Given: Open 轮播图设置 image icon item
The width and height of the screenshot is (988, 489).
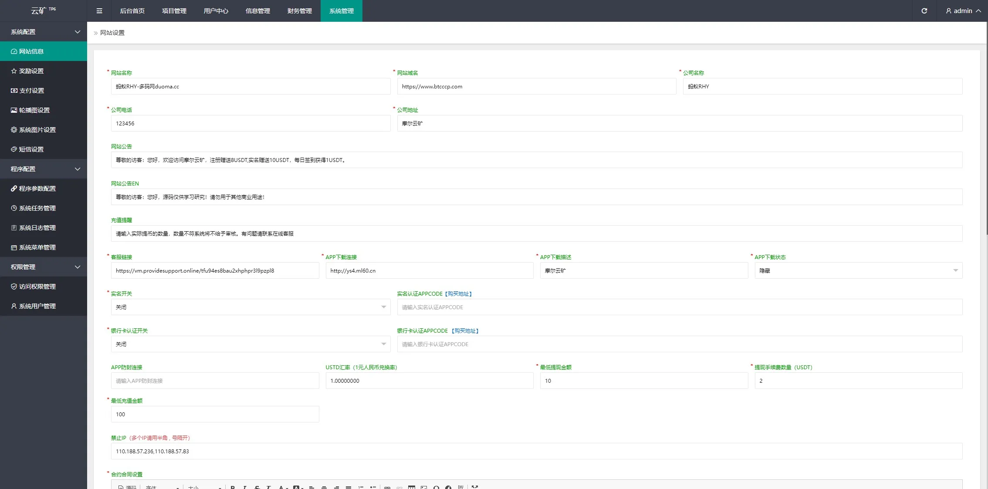Looking at the screenshot, I should pos(34,110).
